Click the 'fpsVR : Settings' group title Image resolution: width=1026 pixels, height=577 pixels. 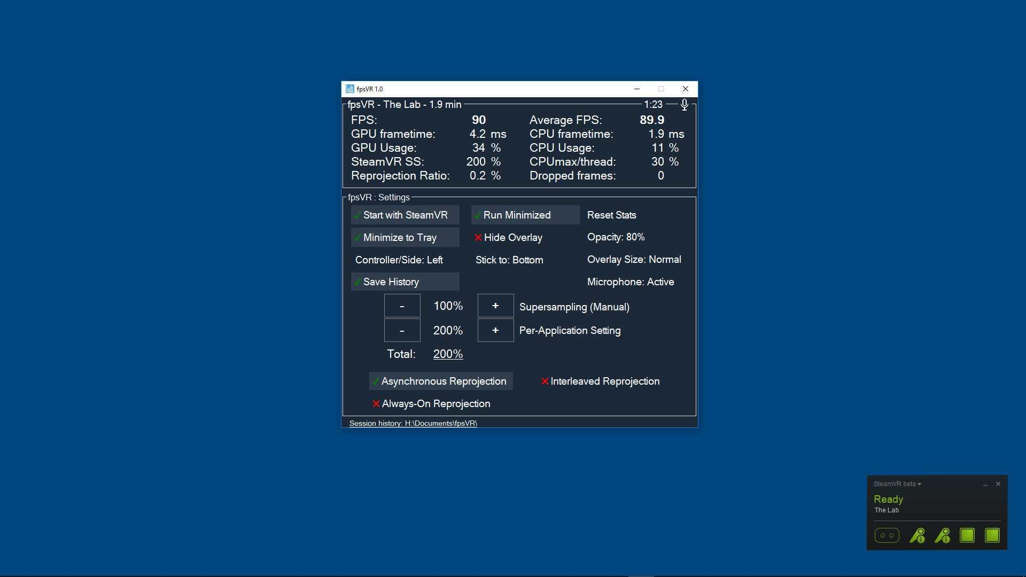[379, 197]
